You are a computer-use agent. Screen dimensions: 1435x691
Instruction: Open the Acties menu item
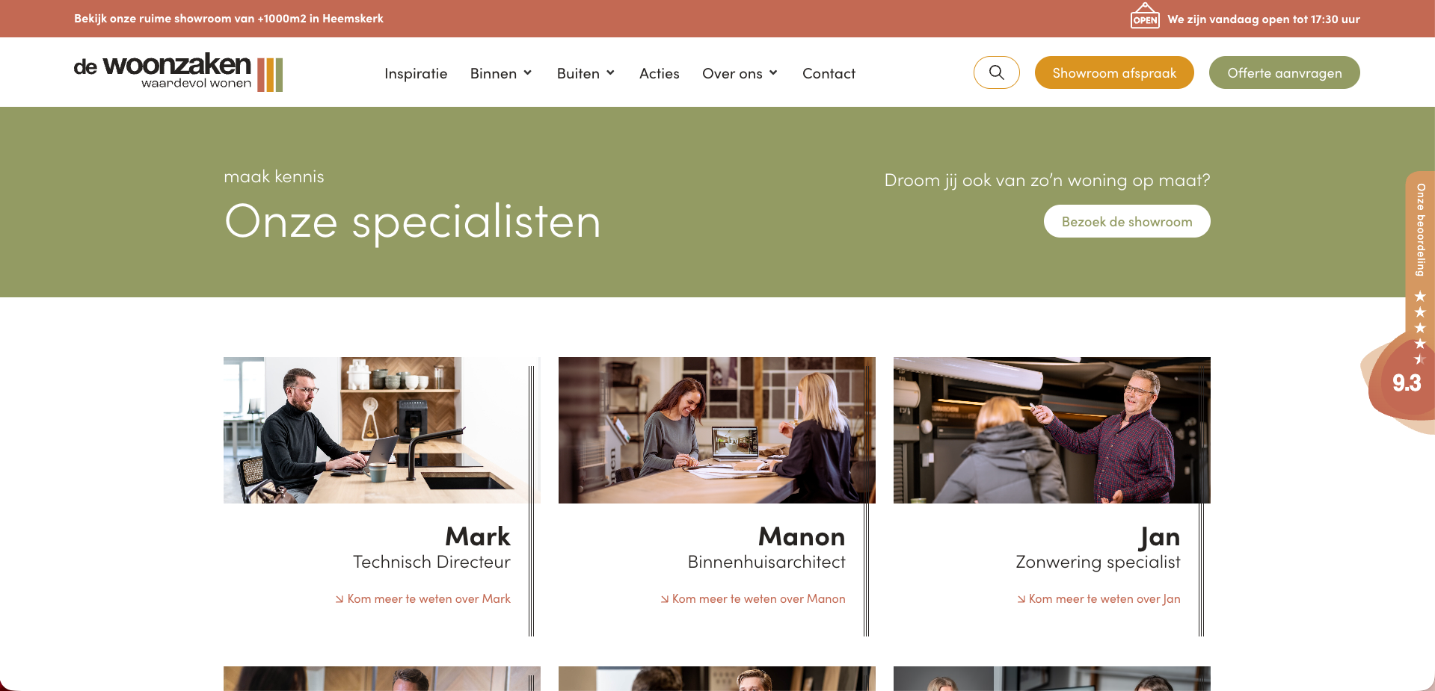(659, 73)
